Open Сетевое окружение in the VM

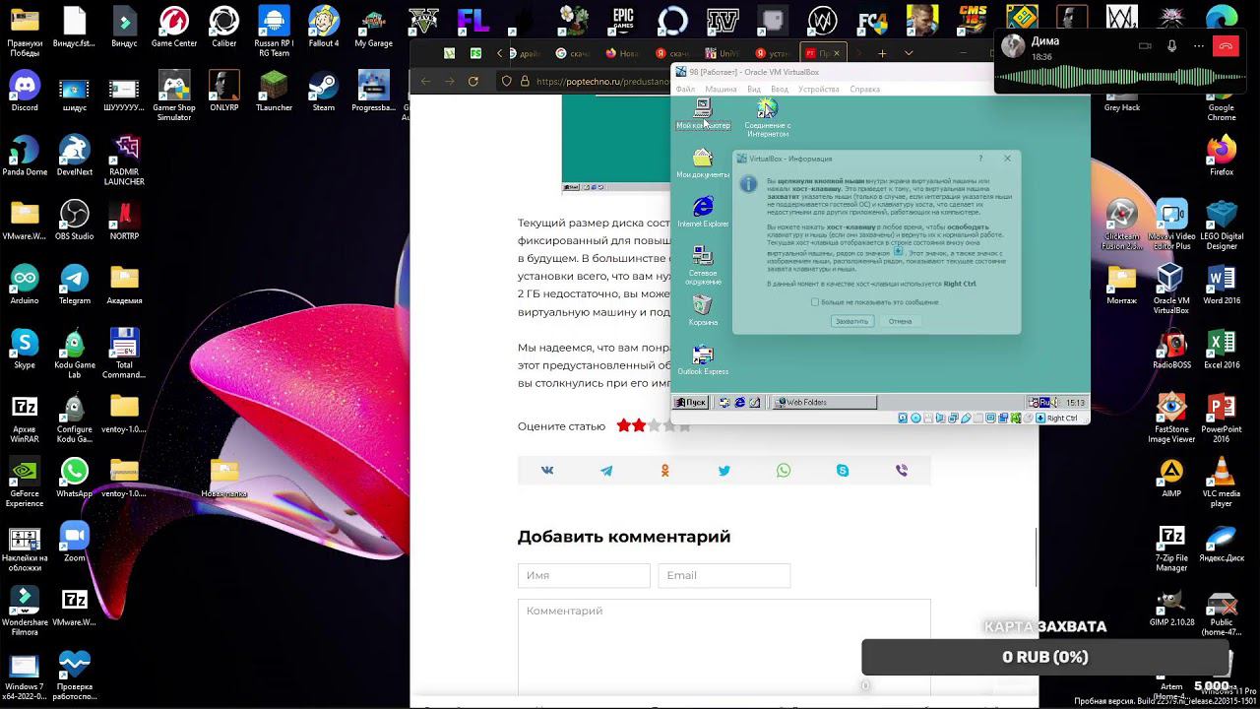[703, 266]
